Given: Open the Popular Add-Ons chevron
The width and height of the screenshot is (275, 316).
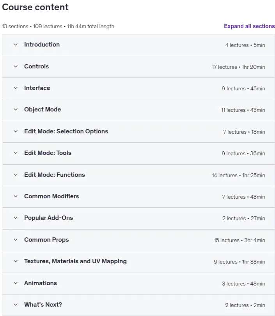Looking at the screenshot, I should click(16, 218).
